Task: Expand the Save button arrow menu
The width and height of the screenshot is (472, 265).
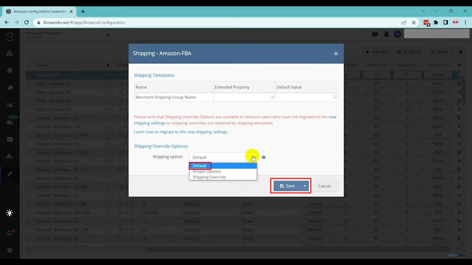Action: click(x=305, y=186)
